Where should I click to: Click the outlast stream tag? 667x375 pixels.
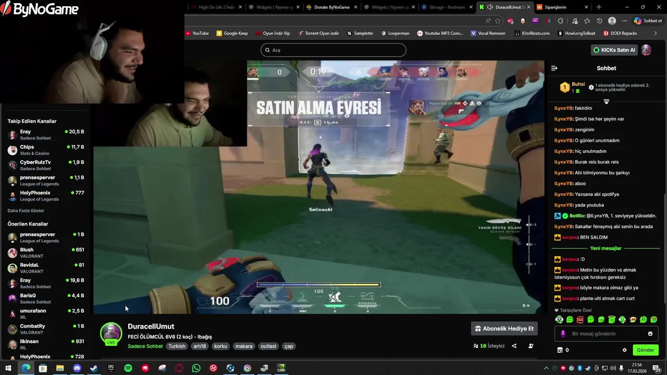268,346
